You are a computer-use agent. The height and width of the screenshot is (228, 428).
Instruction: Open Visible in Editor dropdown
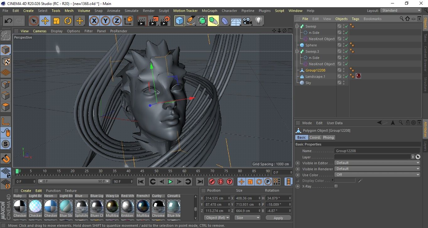377,163
